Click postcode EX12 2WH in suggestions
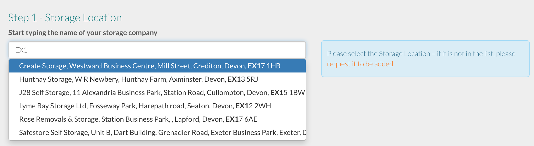This screenshot has height=146, width=534. click(x=253, y=106)
